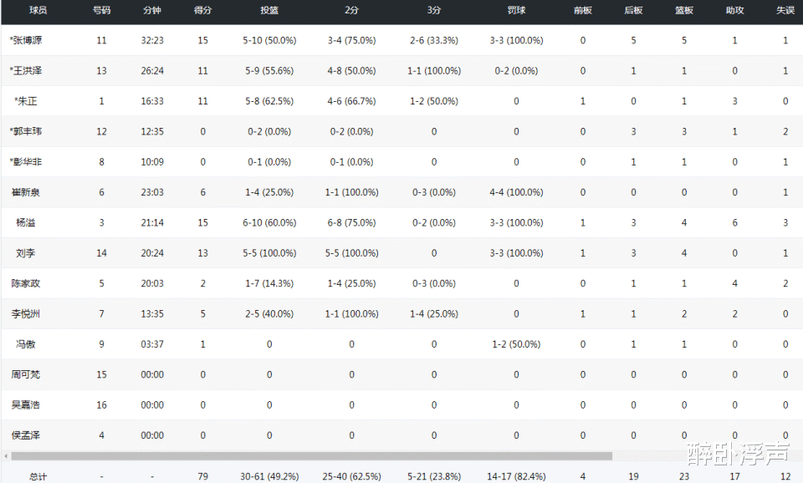Click the 篮板 column header
This screenshot has height=483, width=803.
point(683,10)
